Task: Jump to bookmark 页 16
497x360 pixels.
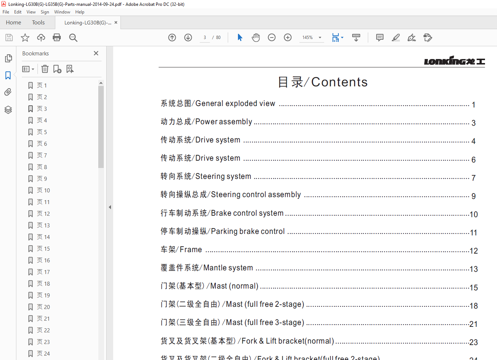Action: [x=43, y=260]
